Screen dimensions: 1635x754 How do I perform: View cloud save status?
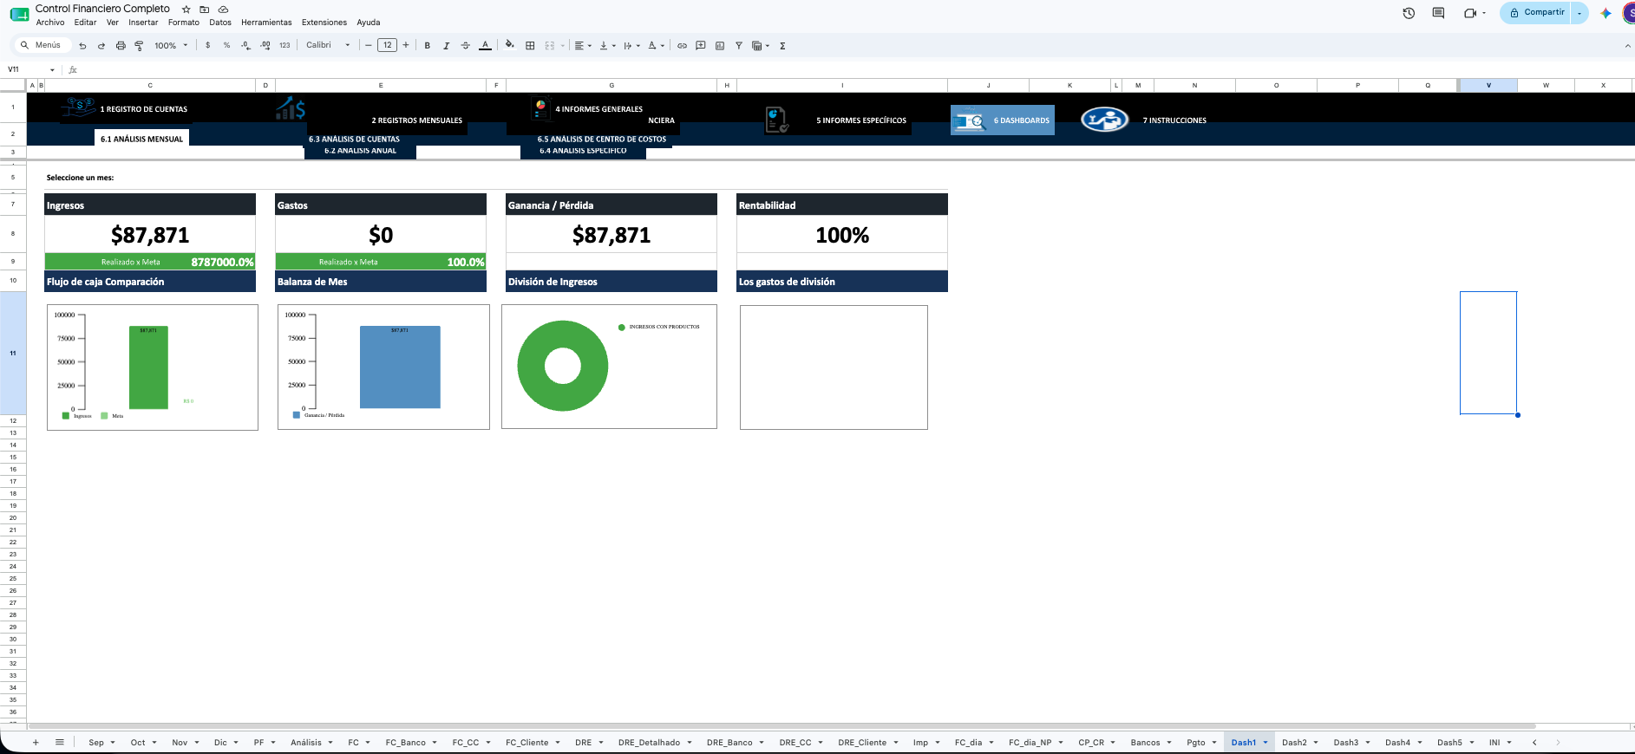223,10
